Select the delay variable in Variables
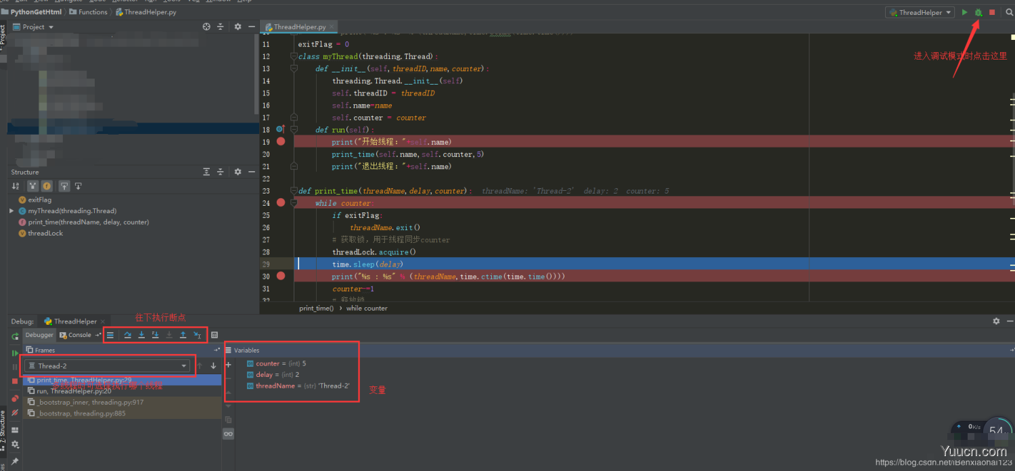This screenshot has height=471, width=1015. (x=273, y=374)
